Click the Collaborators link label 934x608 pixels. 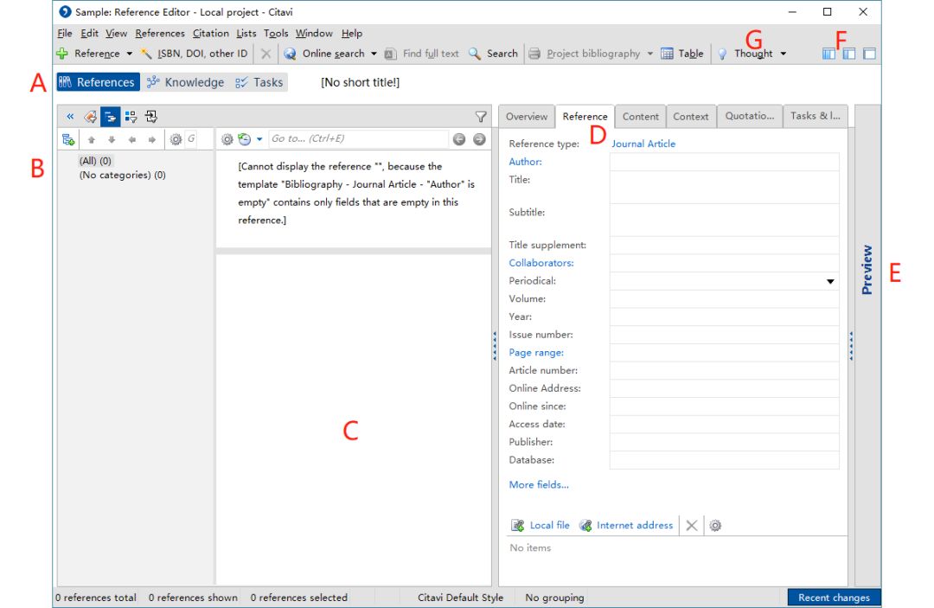coord(541,263)
